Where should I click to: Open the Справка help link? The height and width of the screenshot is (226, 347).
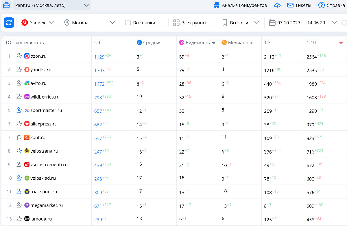[331, 5]
